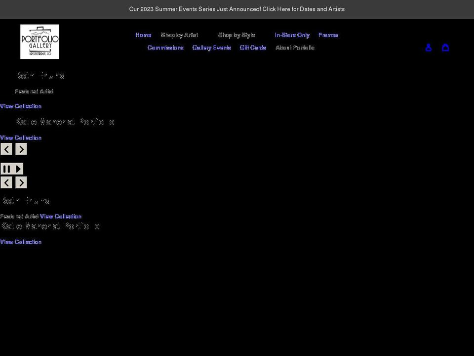This screenshot has height=356, width=474.
Task: Click the upper Katie Maher at Portfolio heading
Action: (65, 122)
